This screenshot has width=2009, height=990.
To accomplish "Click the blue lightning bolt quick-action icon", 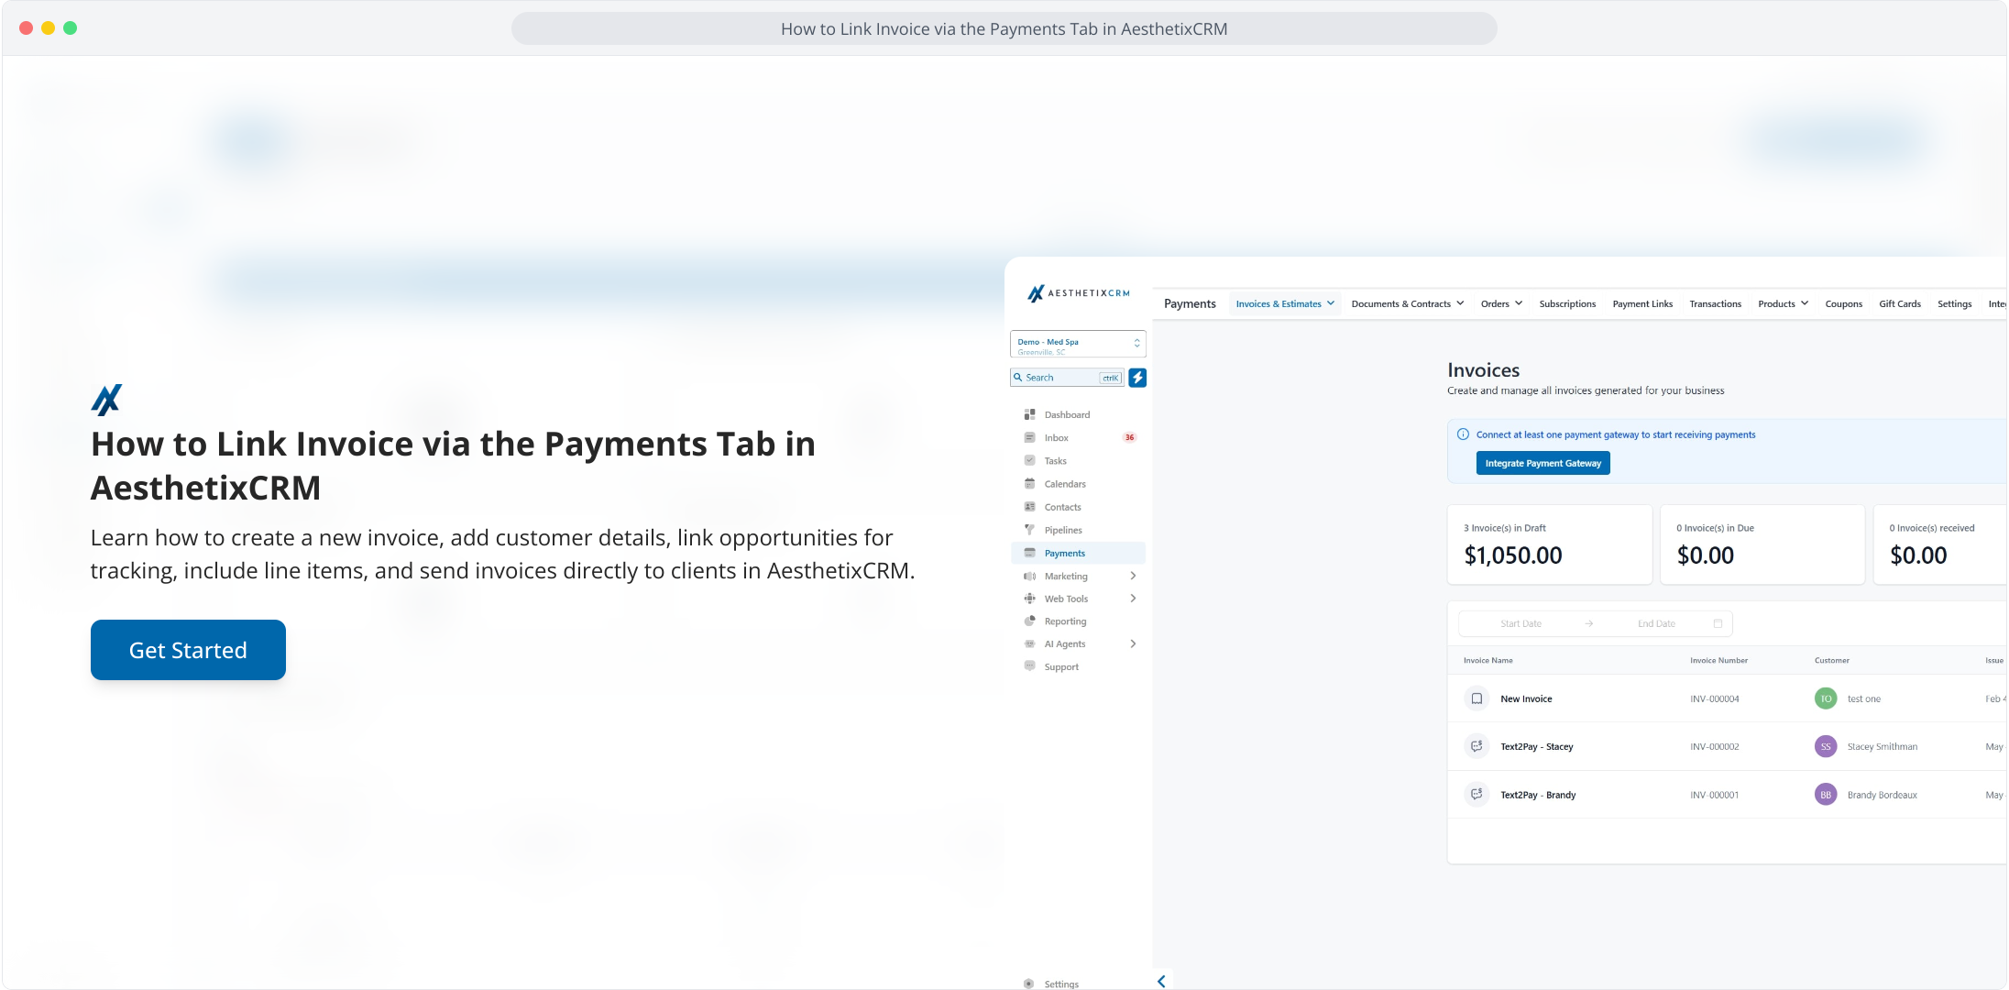I will coord(1137,378).
